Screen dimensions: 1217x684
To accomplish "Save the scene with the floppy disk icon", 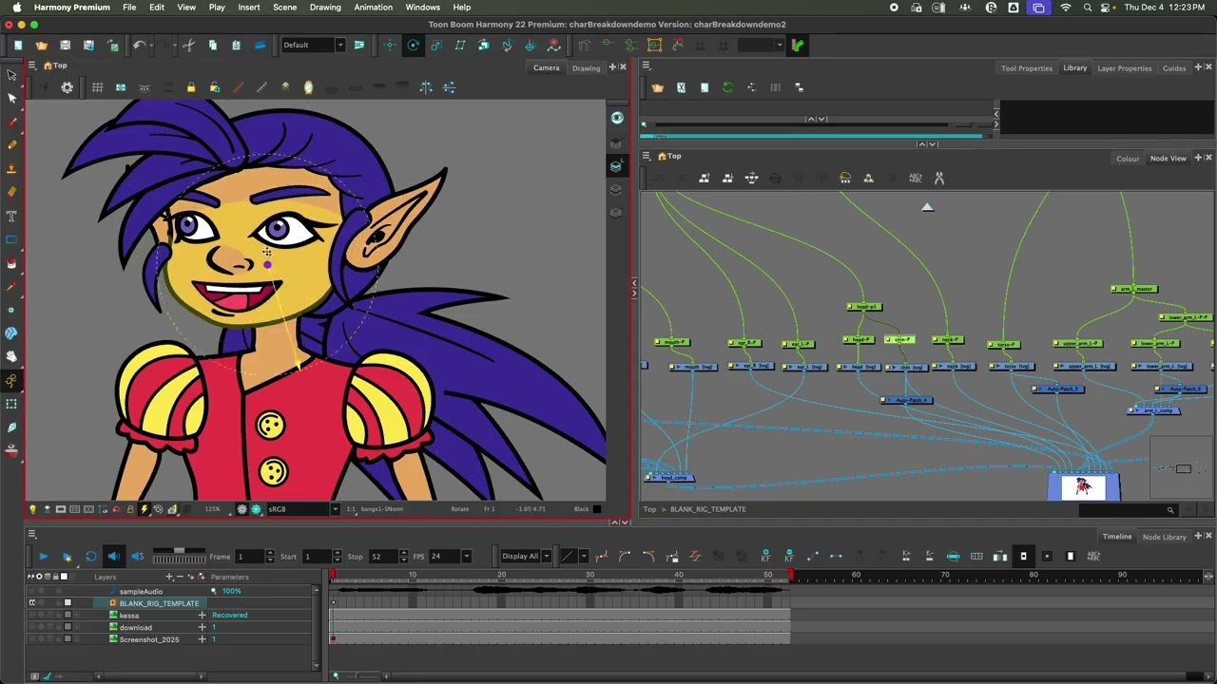I will [x=65, y=45].
